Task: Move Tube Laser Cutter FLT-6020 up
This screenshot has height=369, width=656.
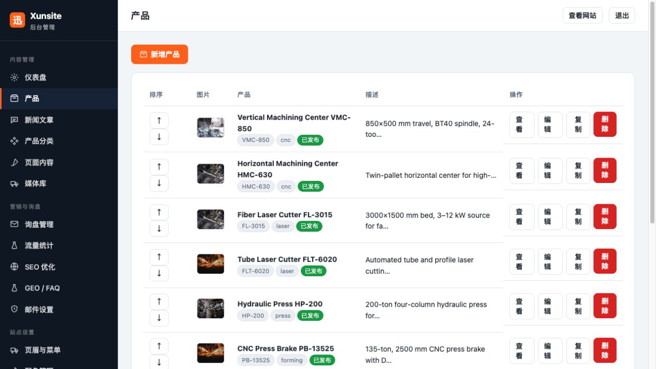Action: pyautogui.click(x=159, y=257)
